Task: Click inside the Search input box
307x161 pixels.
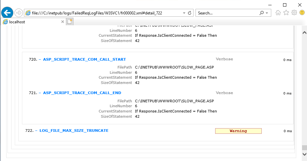Action: (226, 13)
